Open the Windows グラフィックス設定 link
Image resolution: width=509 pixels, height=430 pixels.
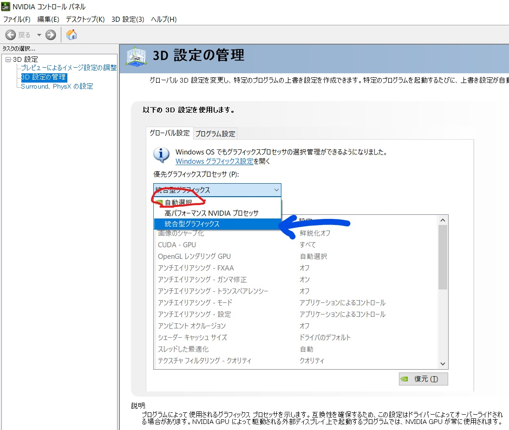click(214, 161)
